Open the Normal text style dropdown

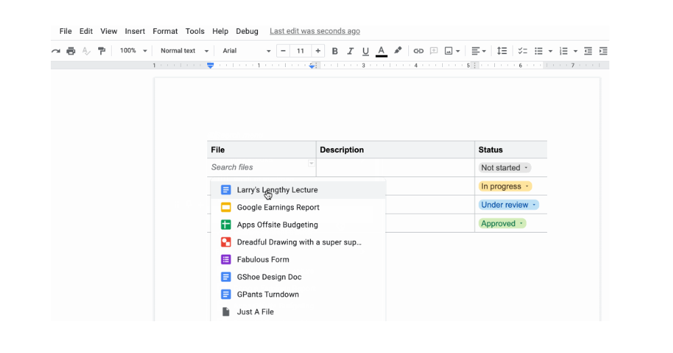(184, 51)
